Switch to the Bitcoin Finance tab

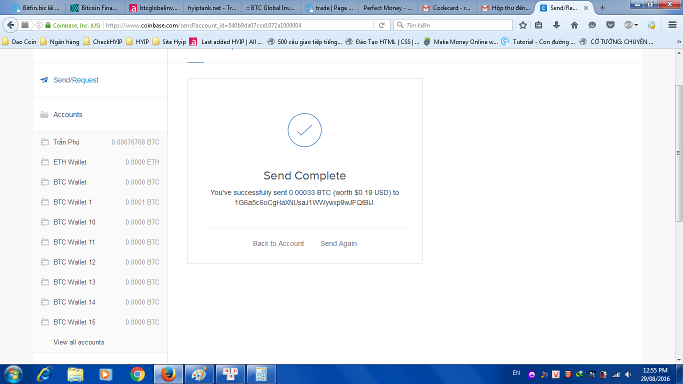pos(95,8)
